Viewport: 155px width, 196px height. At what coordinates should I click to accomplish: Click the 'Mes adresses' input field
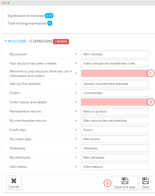[115, 158]
